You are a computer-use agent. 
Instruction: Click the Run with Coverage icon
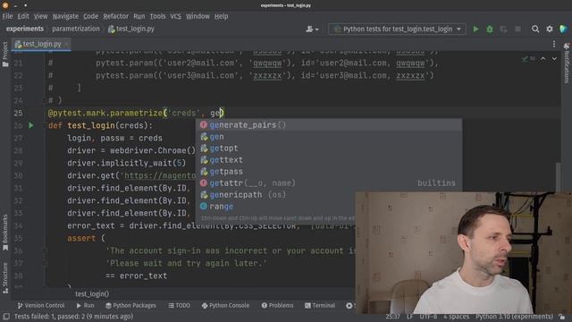(x=503, y=29)
